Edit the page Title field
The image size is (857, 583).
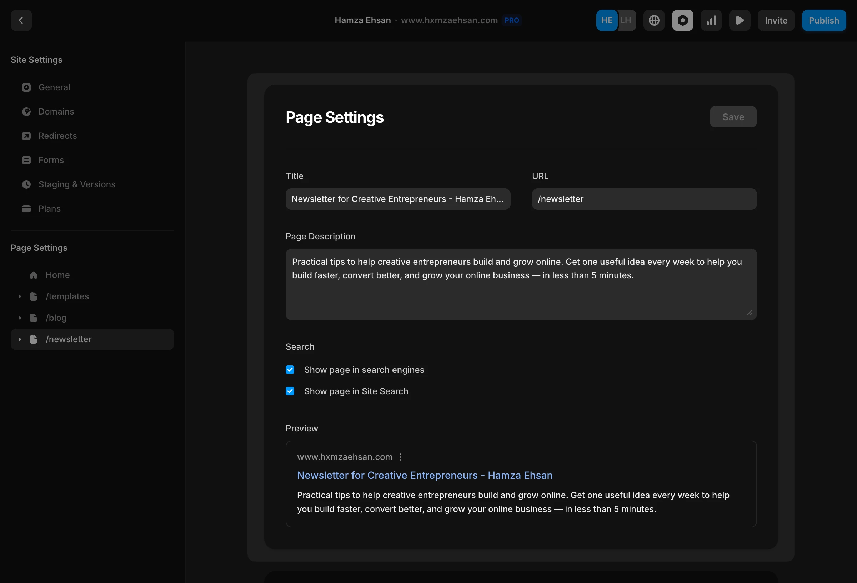(397, 199)
